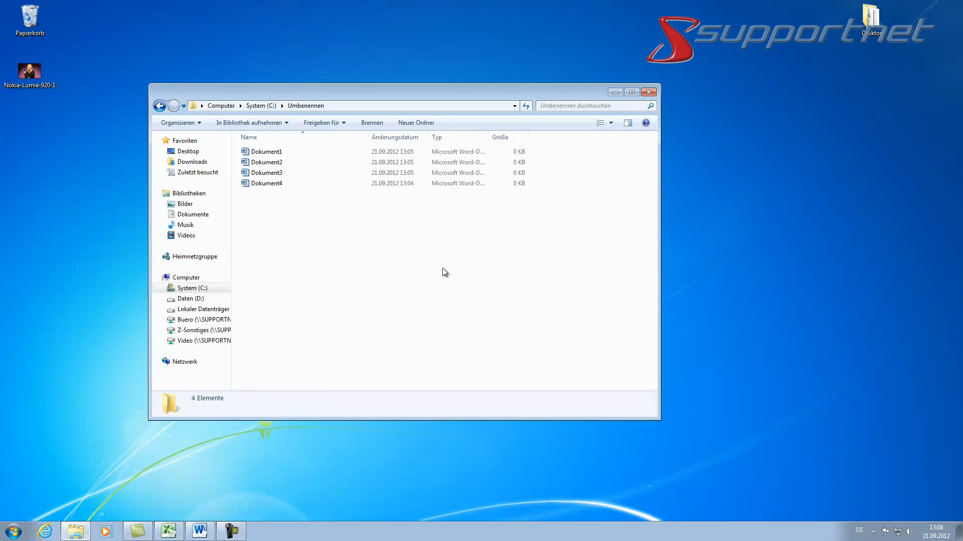
Task: Open the Organisieren dropdown menu
Action: coord(181,123)
